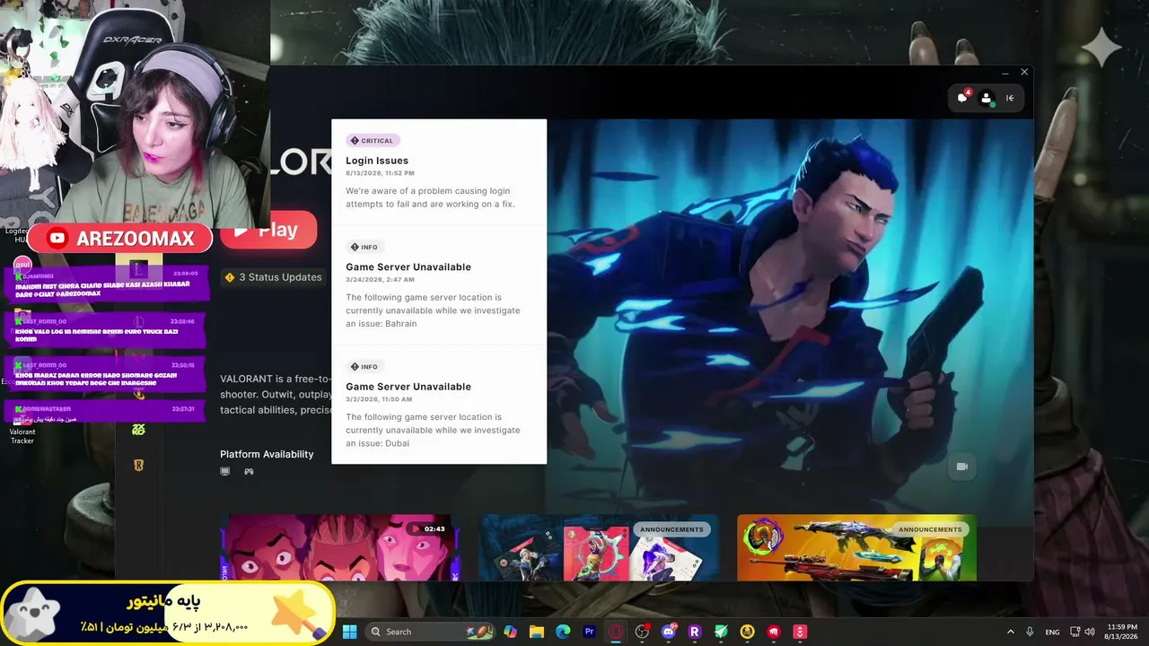Image resolution: width=1149 pixels, height=646 pixels.
Task: Click the taskbar Search box
Action: (x=430, y=632)
